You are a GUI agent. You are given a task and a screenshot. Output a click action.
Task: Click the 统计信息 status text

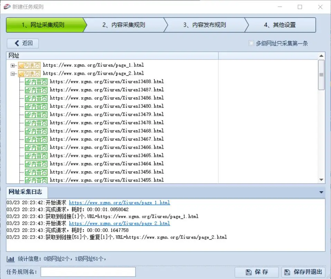tap(62, 259)
